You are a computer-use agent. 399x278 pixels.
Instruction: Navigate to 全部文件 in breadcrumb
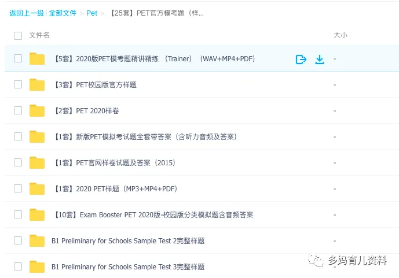tap(63, 13)
